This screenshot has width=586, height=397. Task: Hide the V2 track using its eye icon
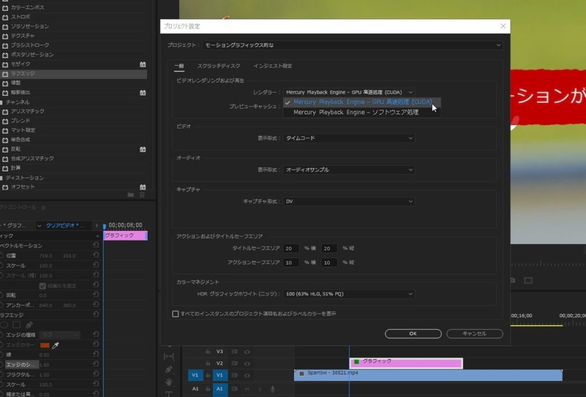[247, 363]
